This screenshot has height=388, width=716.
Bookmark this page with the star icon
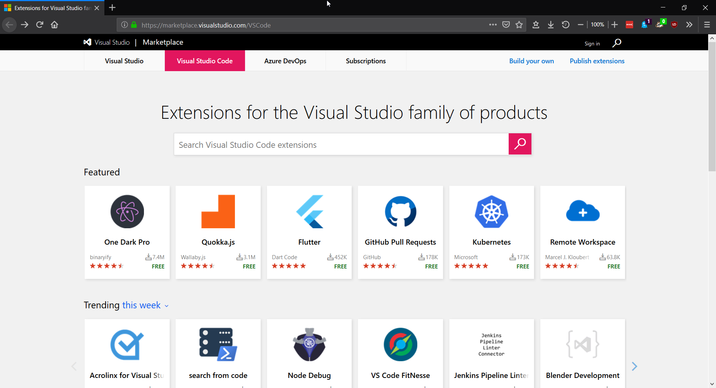[x=519, y=25]
